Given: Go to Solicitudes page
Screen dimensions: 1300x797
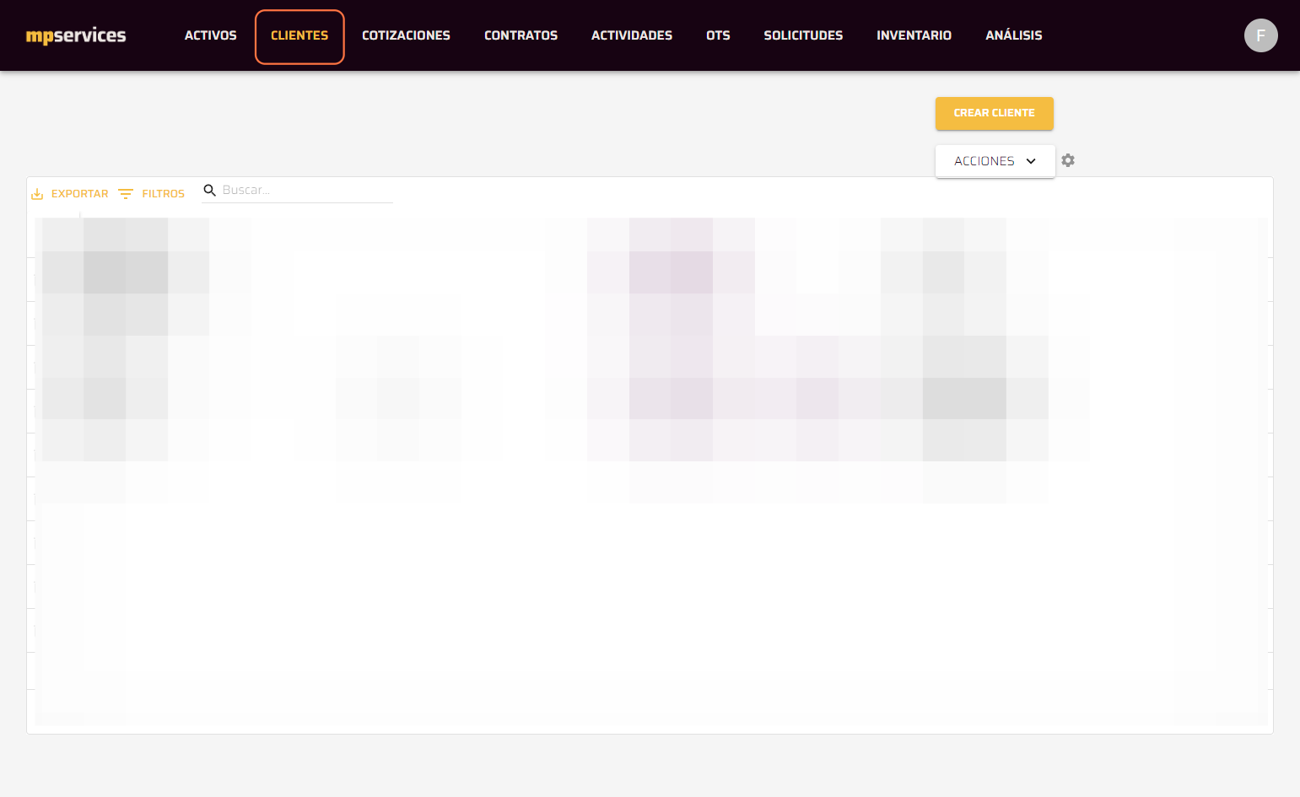Looking at the screenshot, I should coord(803,35).
